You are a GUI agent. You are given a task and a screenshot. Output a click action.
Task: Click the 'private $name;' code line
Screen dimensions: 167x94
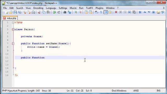32,37
